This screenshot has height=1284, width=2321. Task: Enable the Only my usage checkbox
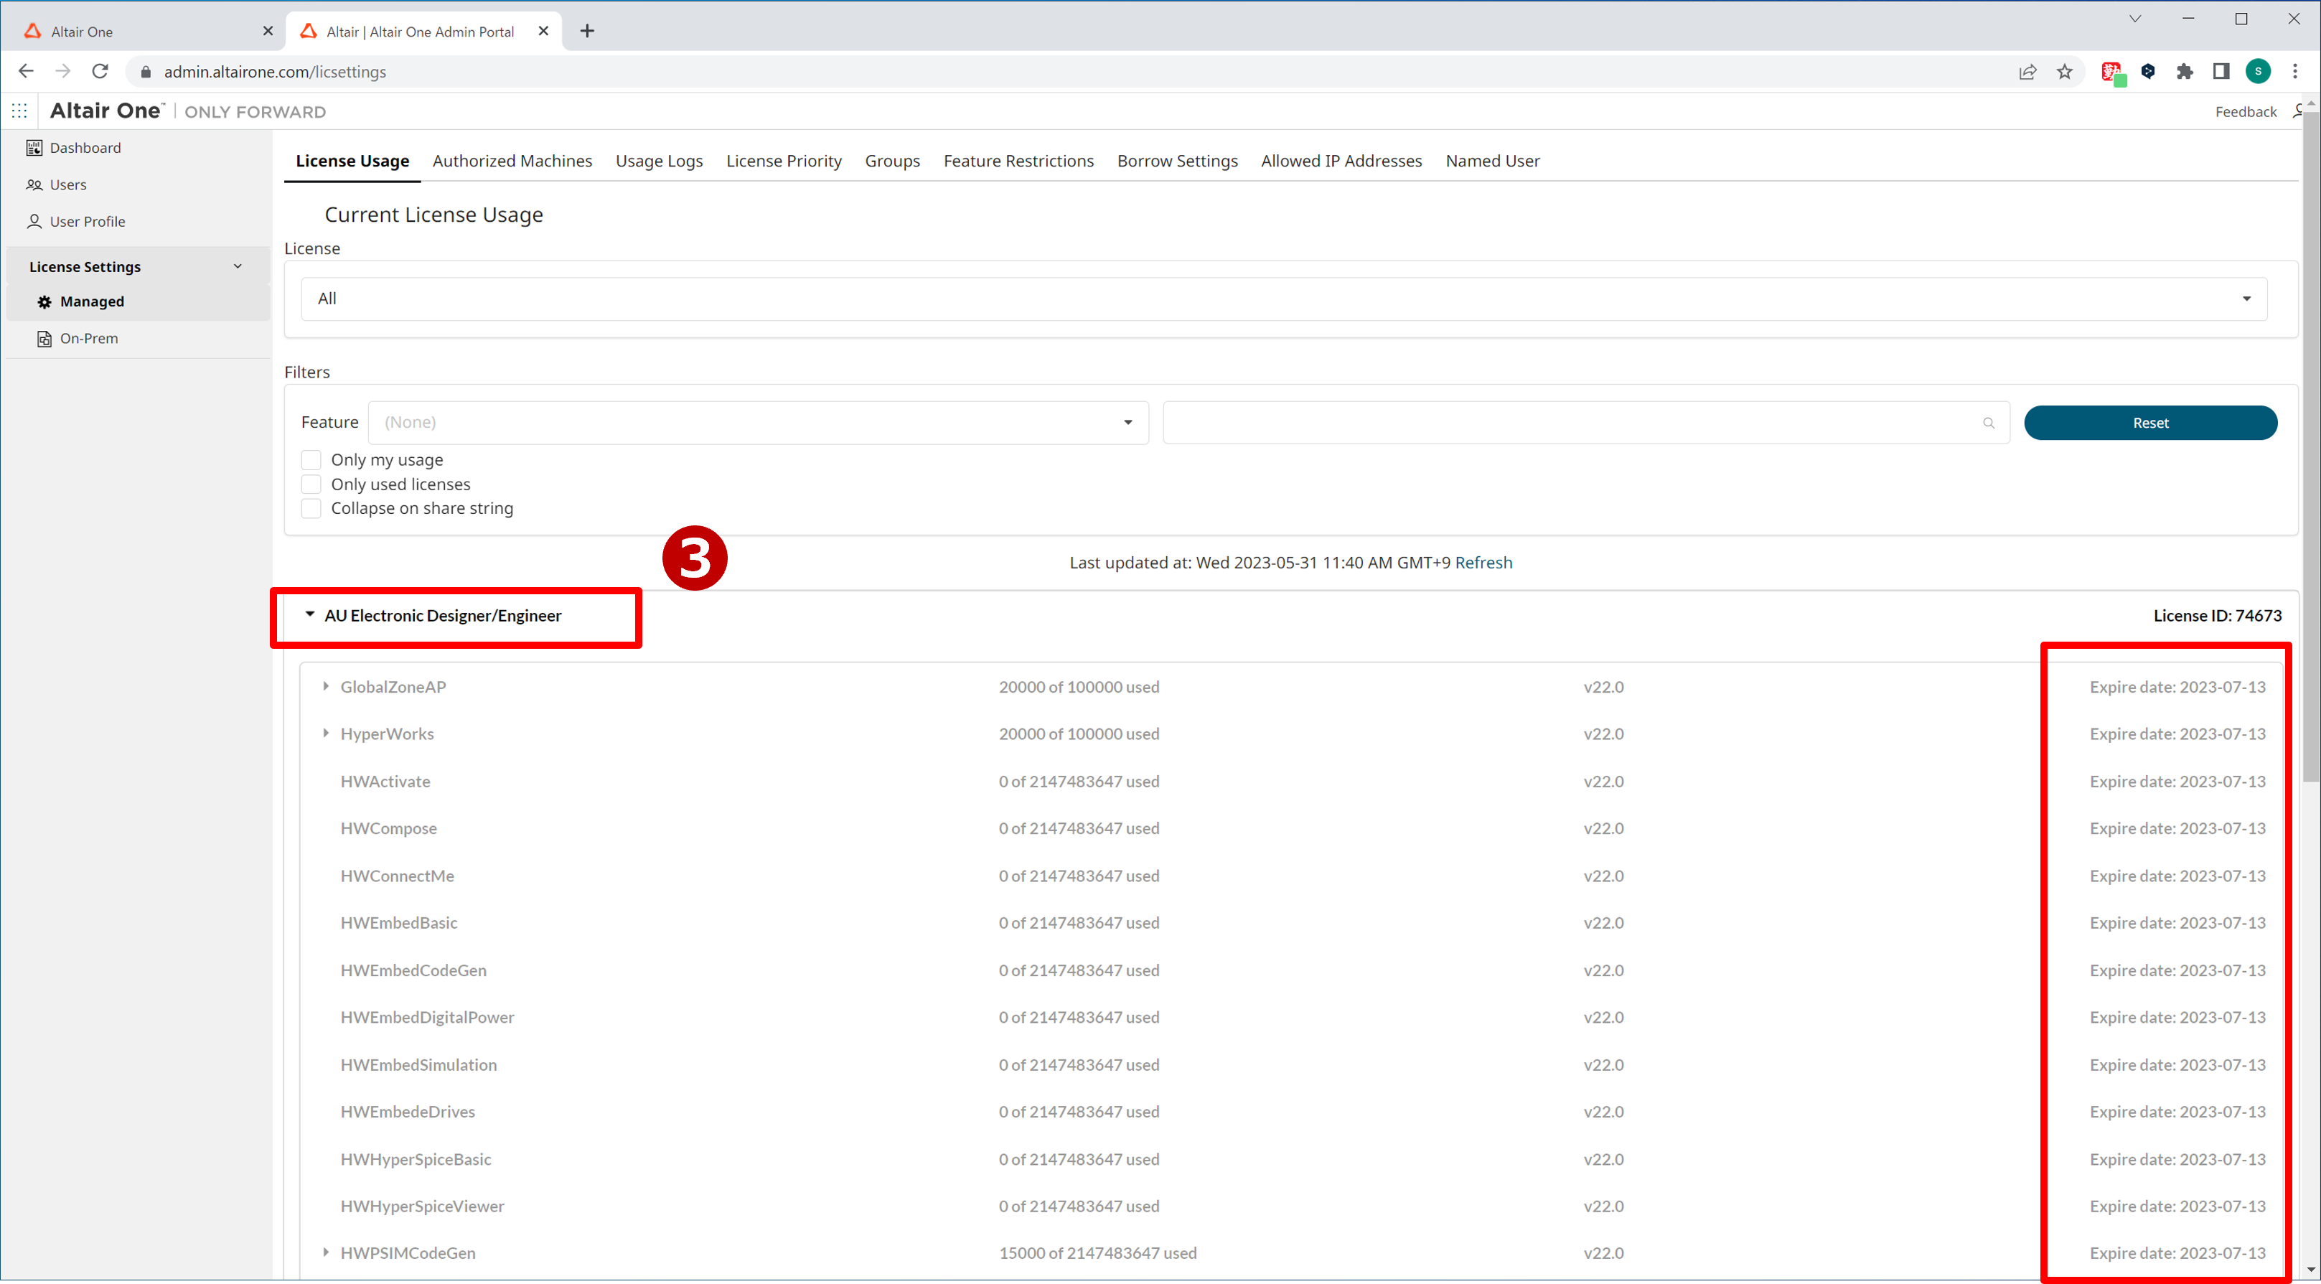click(x=311, y=459)
